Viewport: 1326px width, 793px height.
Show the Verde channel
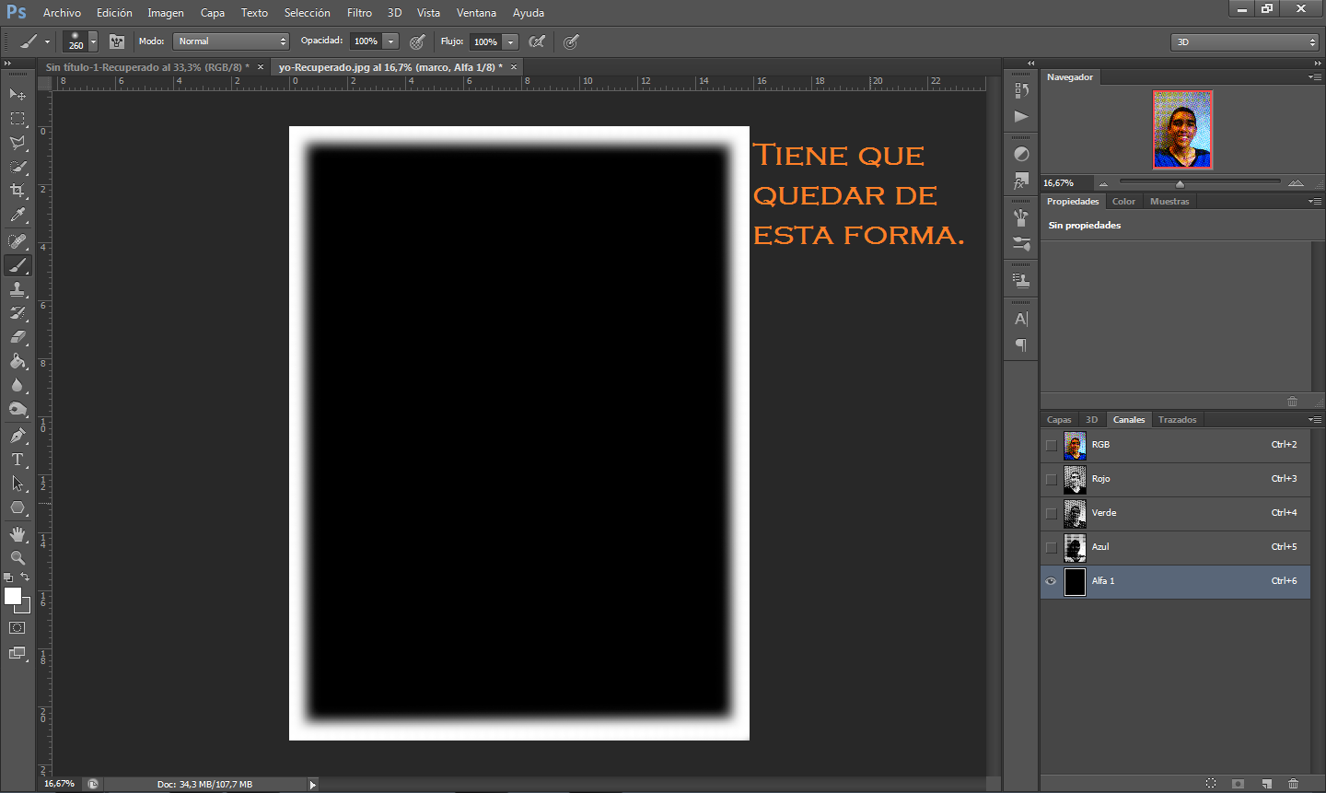[1051, 513]
